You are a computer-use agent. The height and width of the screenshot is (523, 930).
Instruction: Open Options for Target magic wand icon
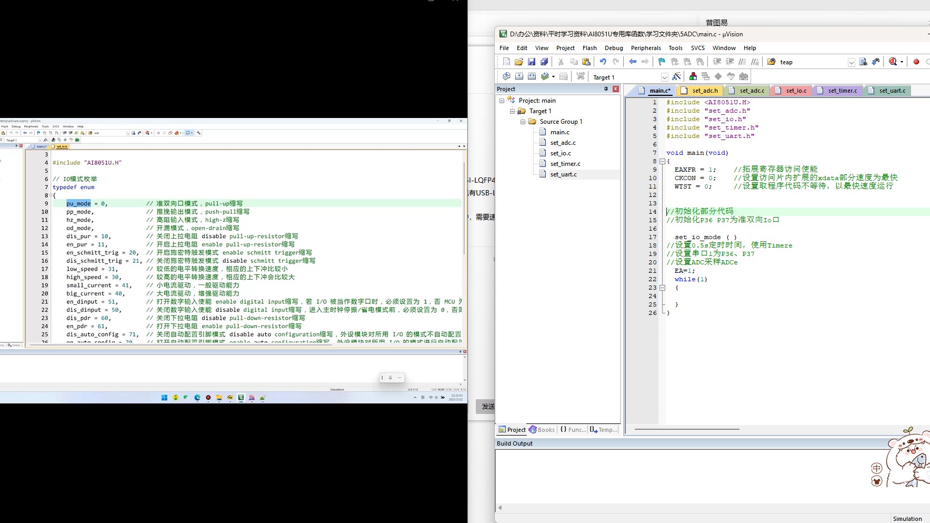(x=677, y=76)
